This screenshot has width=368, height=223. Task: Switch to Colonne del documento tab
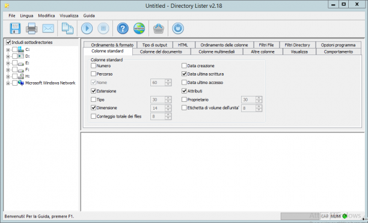161,52
